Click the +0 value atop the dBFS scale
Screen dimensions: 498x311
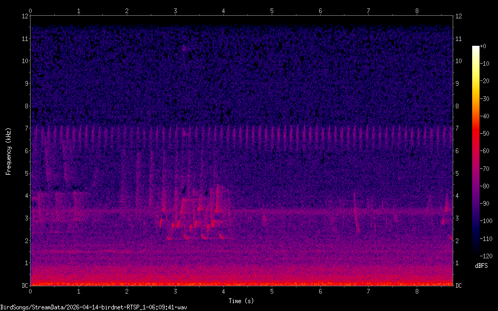(484, 46)
